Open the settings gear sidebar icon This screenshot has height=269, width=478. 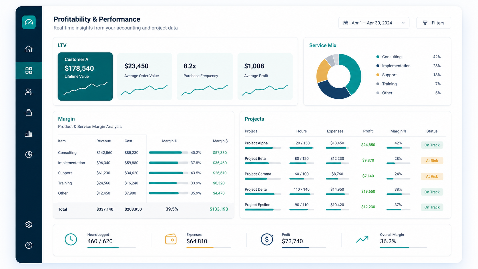[29, 224]
